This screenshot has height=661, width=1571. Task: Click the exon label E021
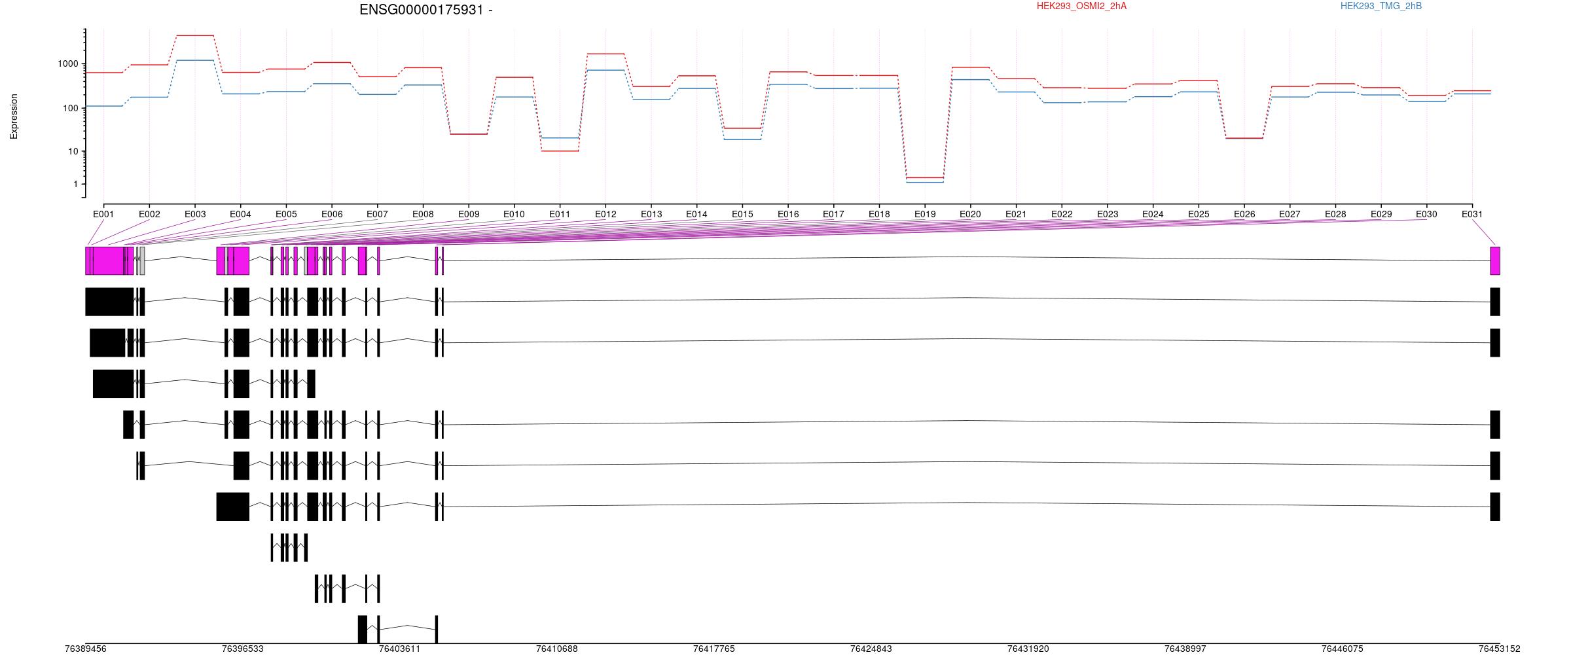[x=1016, y=214]
